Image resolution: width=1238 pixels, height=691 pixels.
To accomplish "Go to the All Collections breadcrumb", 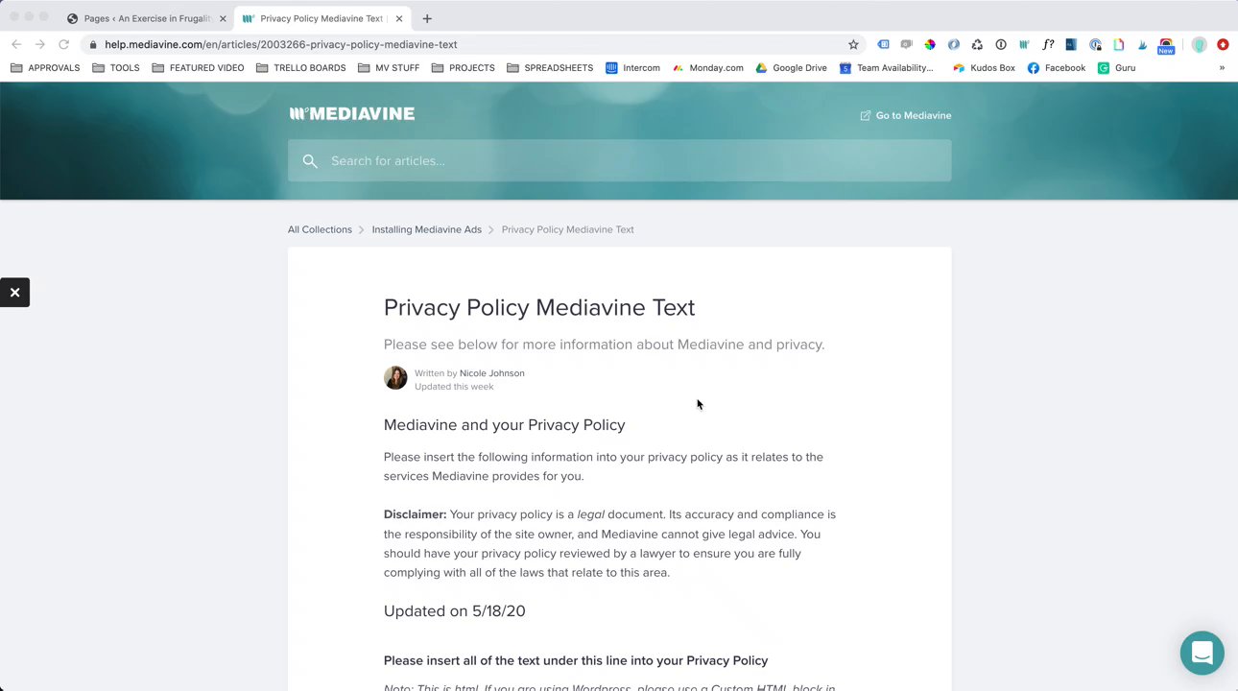I will click(x=320, y=229).
